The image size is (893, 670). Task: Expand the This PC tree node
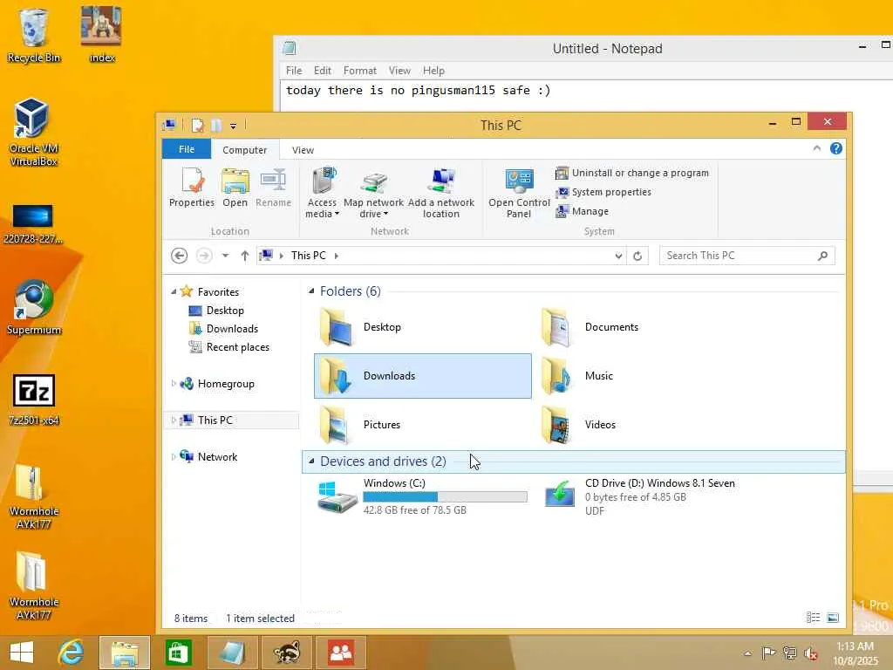click(x=174, y=420)
